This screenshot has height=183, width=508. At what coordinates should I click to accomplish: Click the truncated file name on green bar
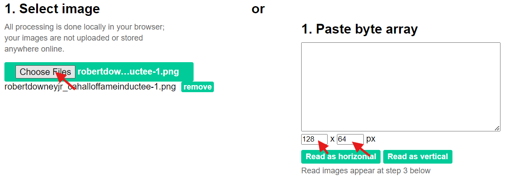[128, 72]
